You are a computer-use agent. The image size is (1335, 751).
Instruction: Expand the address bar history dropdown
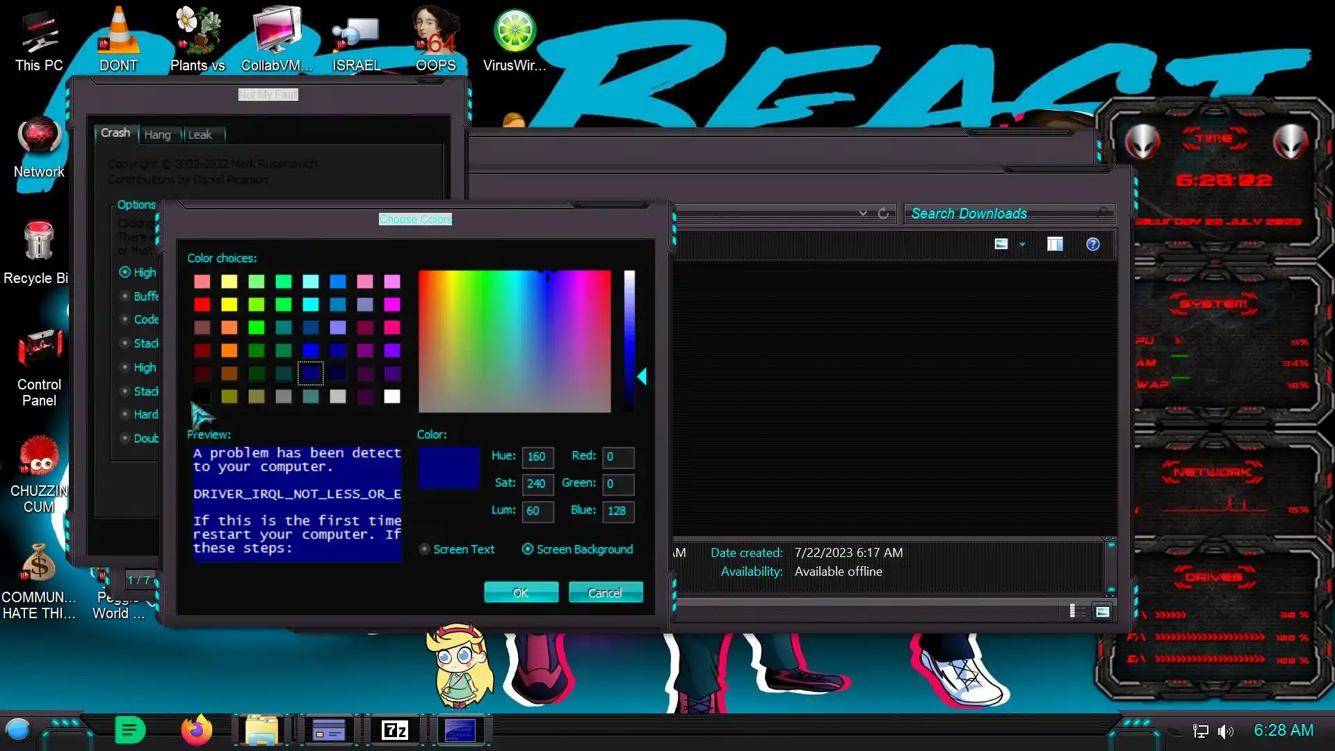pos(863,213)
